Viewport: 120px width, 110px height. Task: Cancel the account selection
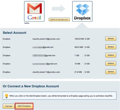click(9, 106)
